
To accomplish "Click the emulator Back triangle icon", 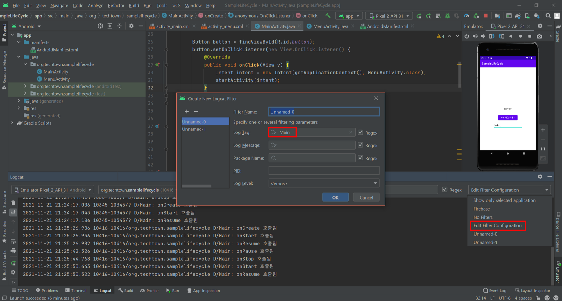I will click(x=511, y=36).
